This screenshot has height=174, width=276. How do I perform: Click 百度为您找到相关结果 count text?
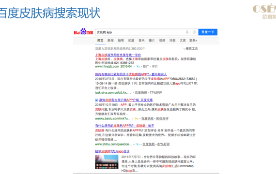(120, 48)
